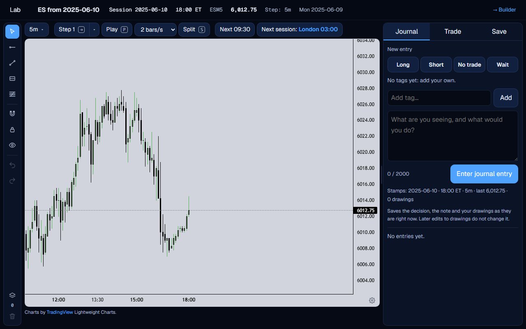Switch to the Journal tab
The height and width of the screenshot is (329, 526).
(406, 32)
